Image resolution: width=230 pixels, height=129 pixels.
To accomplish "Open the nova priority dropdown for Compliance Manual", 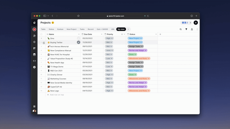I will [x=109, y=50].
